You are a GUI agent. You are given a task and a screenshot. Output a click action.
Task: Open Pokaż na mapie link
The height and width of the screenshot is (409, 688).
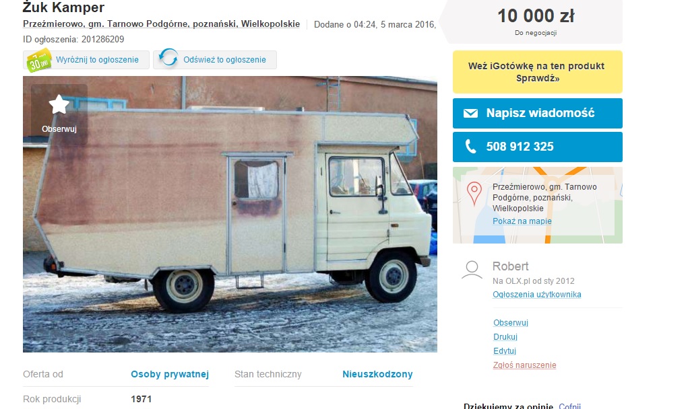pos(522,221)
